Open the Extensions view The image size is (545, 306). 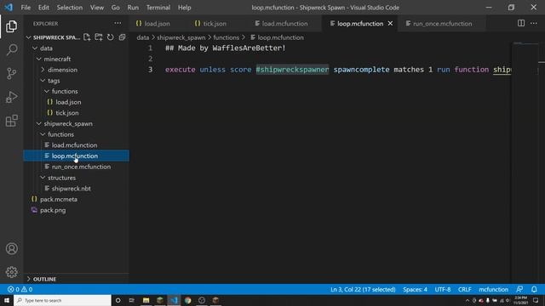11,121
